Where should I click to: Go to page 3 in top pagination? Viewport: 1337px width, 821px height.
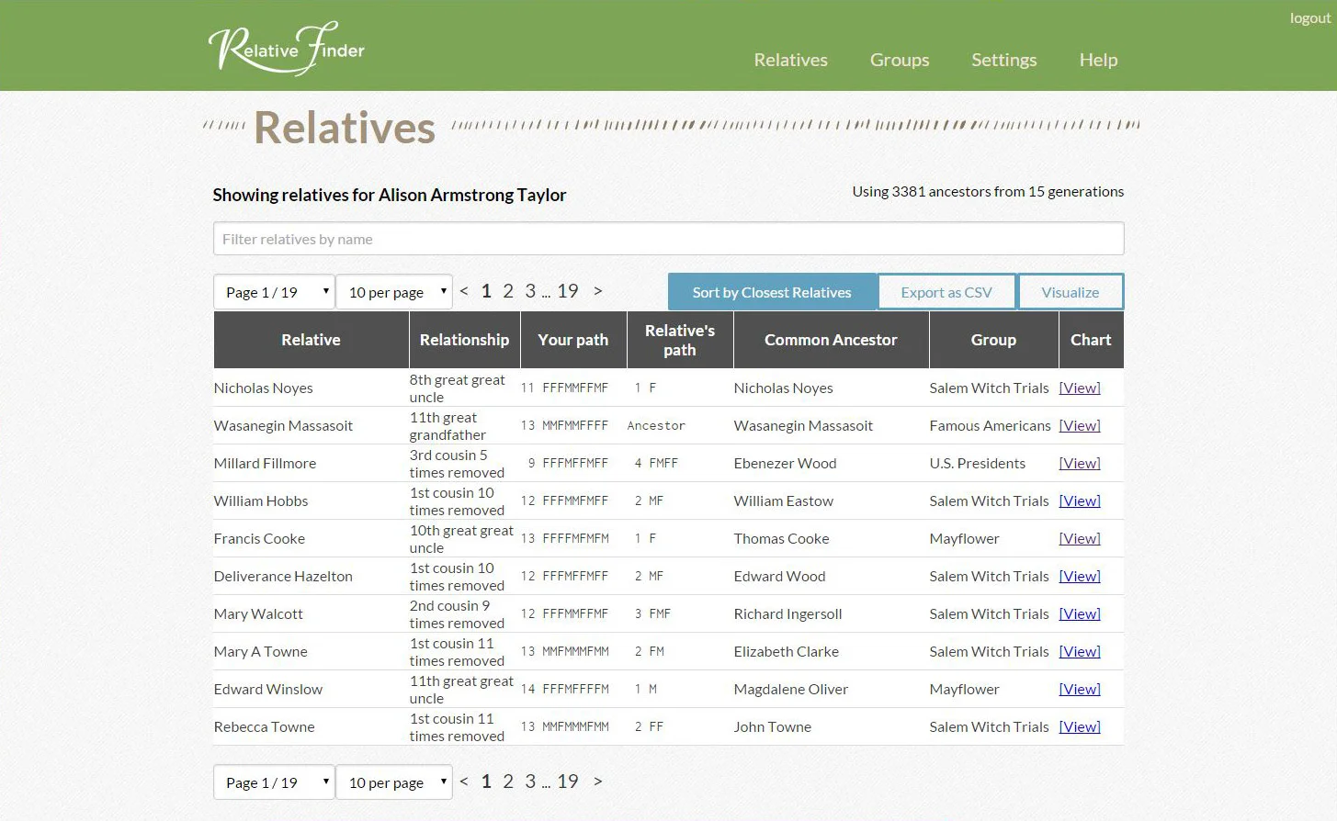click(530, 290)
